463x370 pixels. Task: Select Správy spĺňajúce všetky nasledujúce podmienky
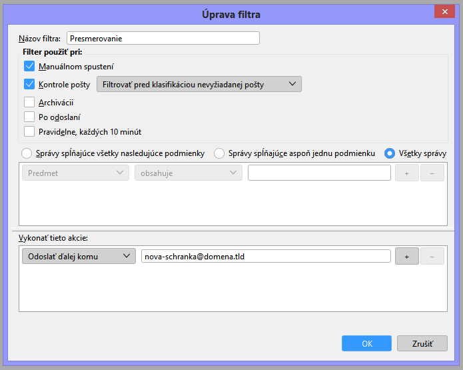coord(27,153)
